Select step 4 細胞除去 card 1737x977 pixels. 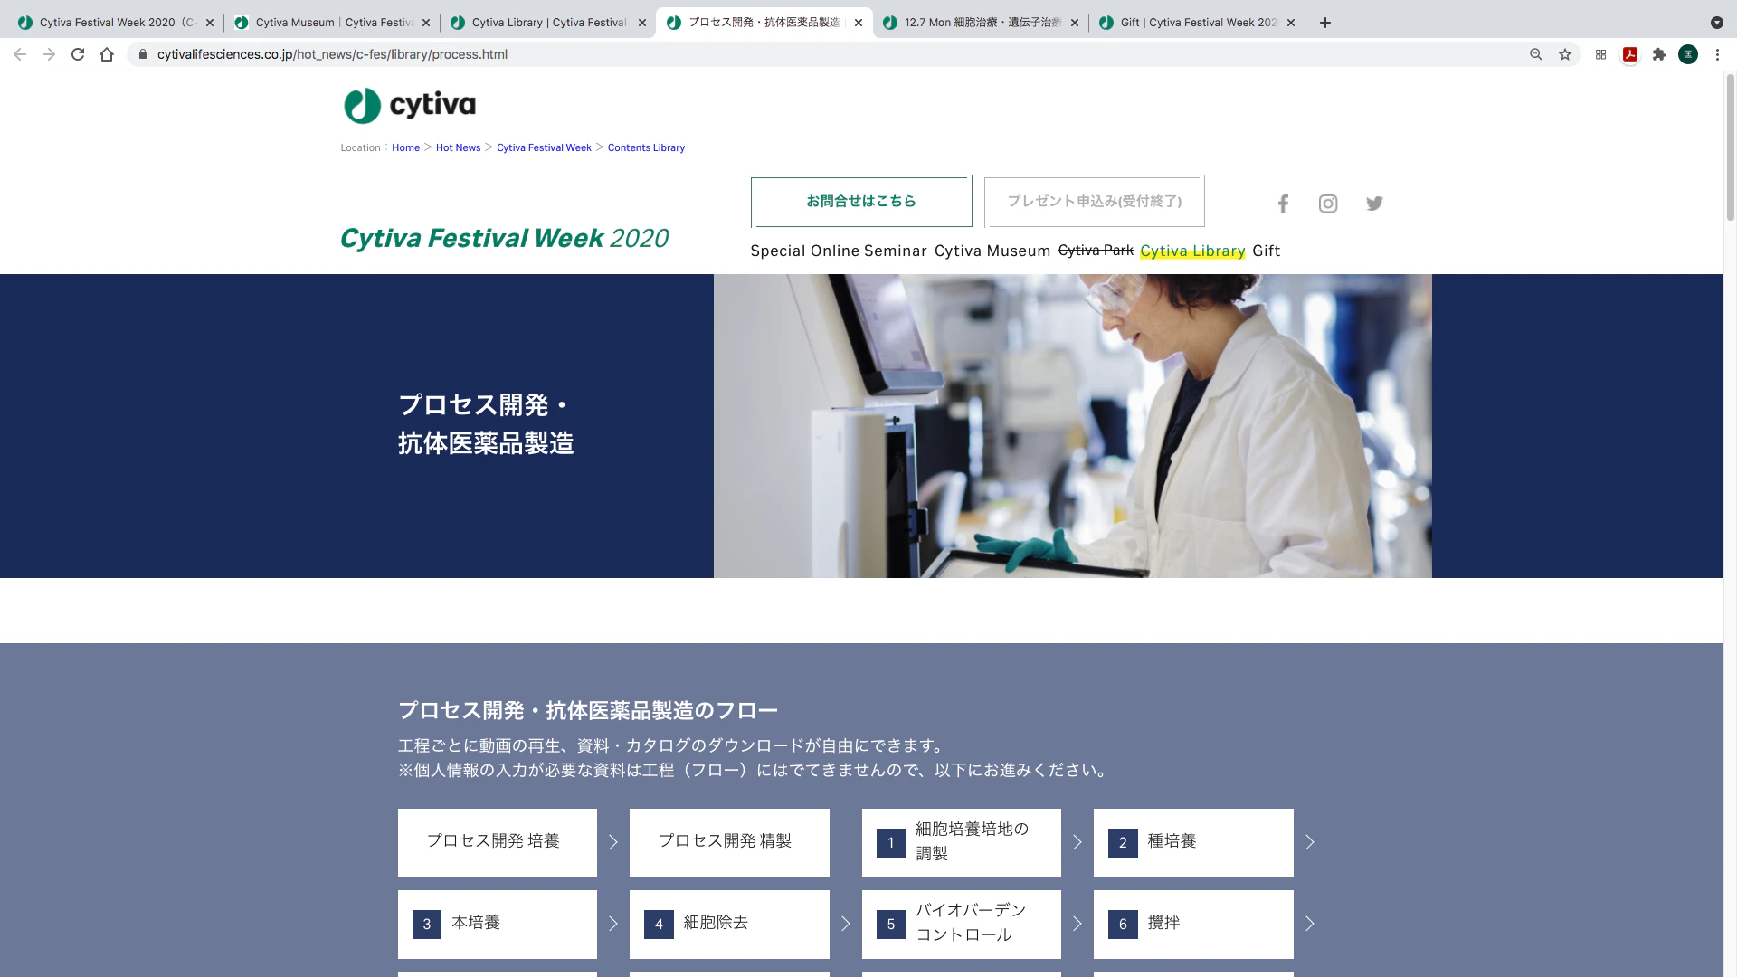[x=729, y=924]
